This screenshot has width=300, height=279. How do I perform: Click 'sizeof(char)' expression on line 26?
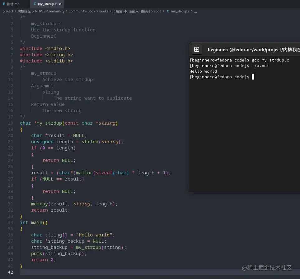coord(112,173)
